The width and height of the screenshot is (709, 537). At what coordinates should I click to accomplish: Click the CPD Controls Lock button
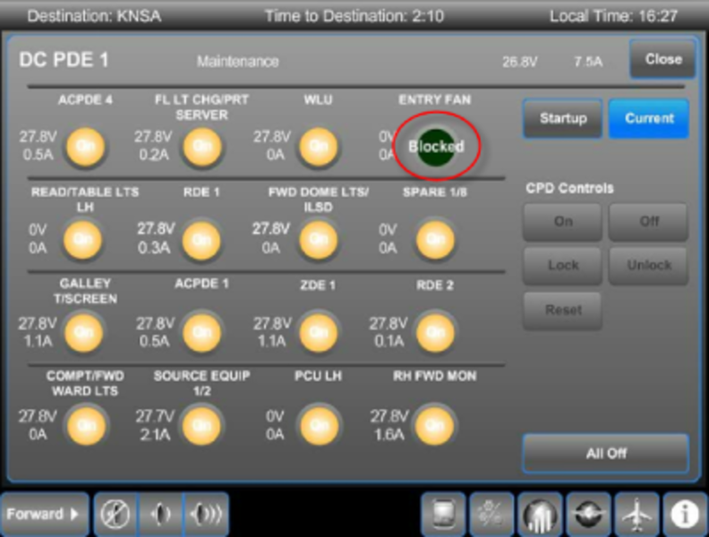pyautogui.click(x=562, y=265)
